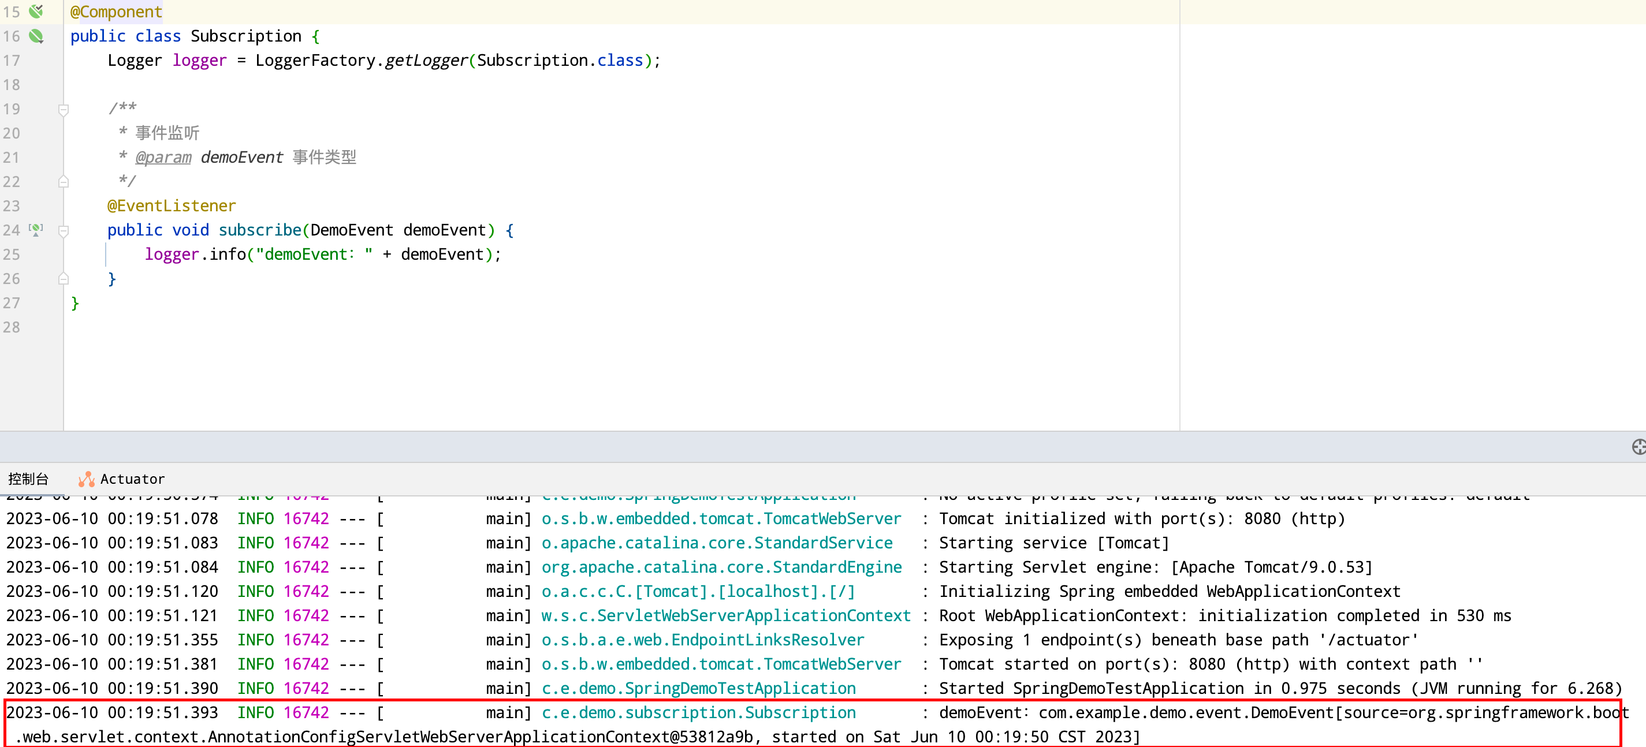Click the crosshair icon at panel top right
1646x747 pixels.
[1638, 447]
